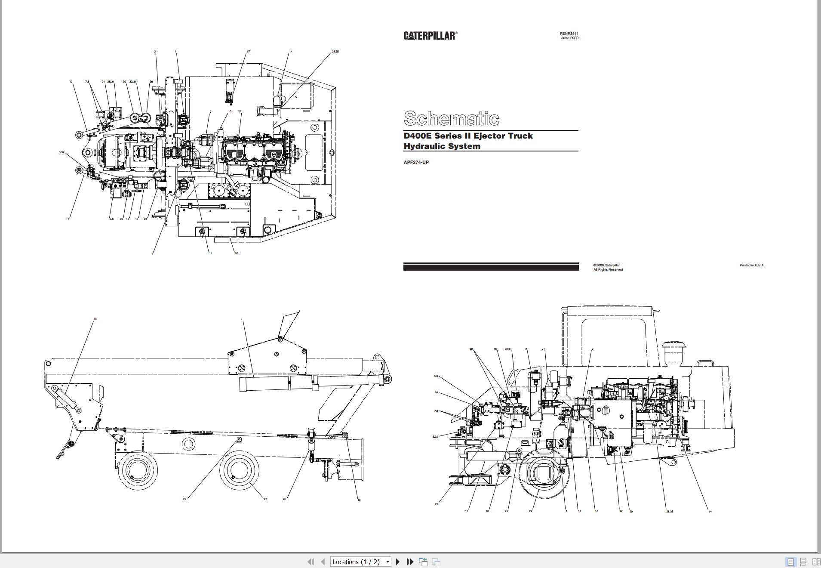Click the go-to-next-view icon

coord(436,562)
